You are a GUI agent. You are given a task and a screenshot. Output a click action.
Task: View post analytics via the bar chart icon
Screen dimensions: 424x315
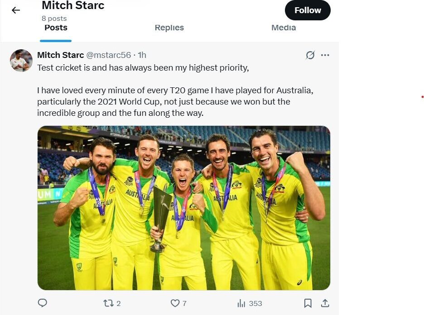point(241,303)
